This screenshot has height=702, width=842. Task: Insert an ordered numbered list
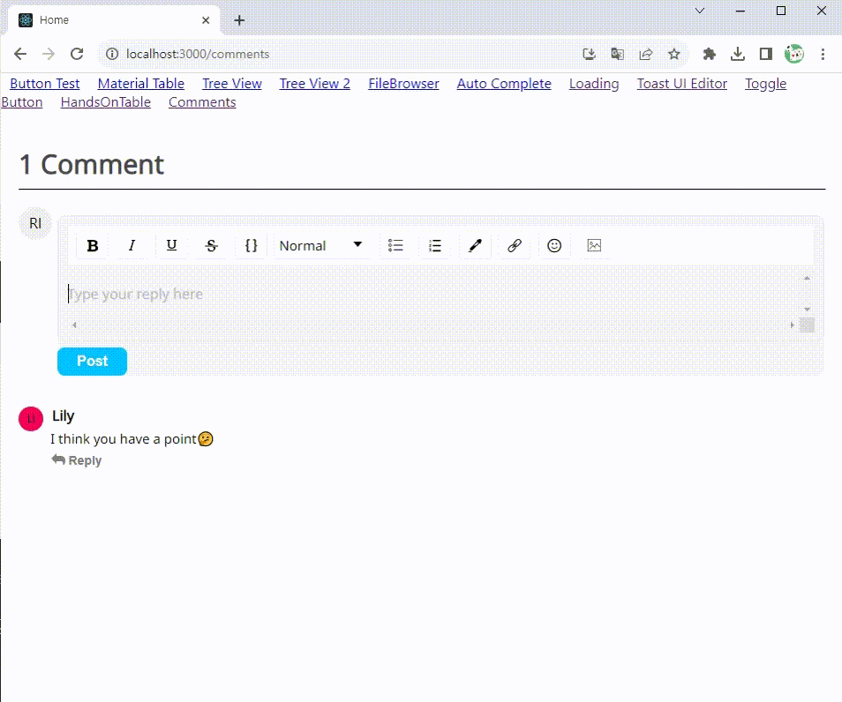435,246
